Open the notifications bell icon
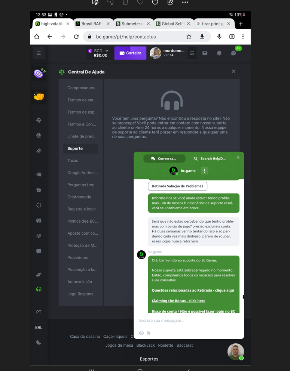The height and width of the screenshot is (371, 290). (x=219, y=53)
